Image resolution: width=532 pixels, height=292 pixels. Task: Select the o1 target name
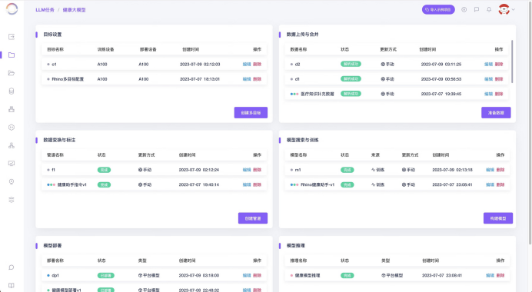pyautogui.click(x=54, y=64)
